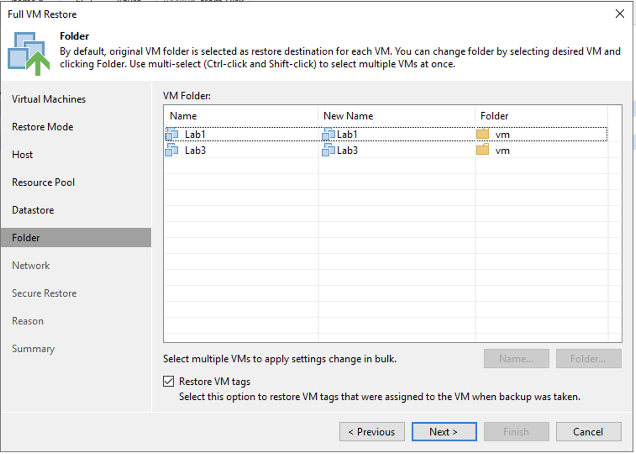Image resolution: width=636 pixels, height=454 pixels.
Task: Click the vm folder text for Lab3
Action: [x=502, y=151]
